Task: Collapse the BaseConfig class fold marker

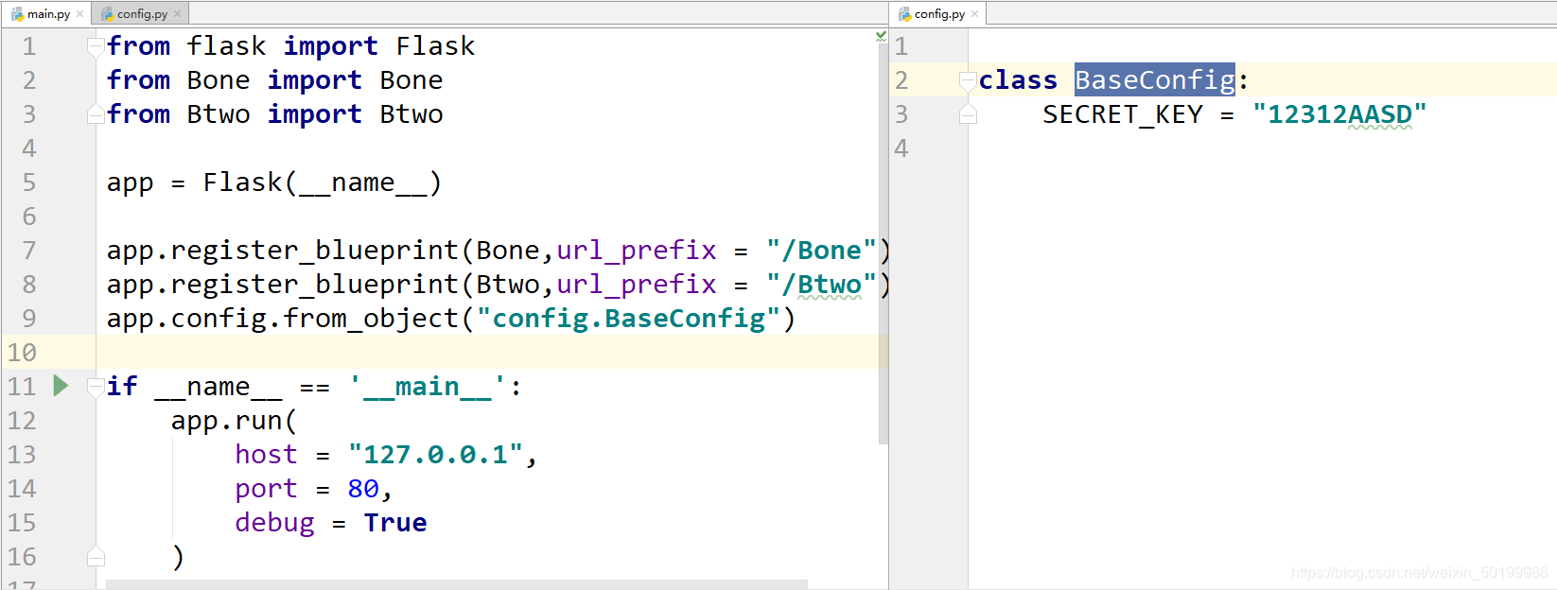Action: coord(968,81)
